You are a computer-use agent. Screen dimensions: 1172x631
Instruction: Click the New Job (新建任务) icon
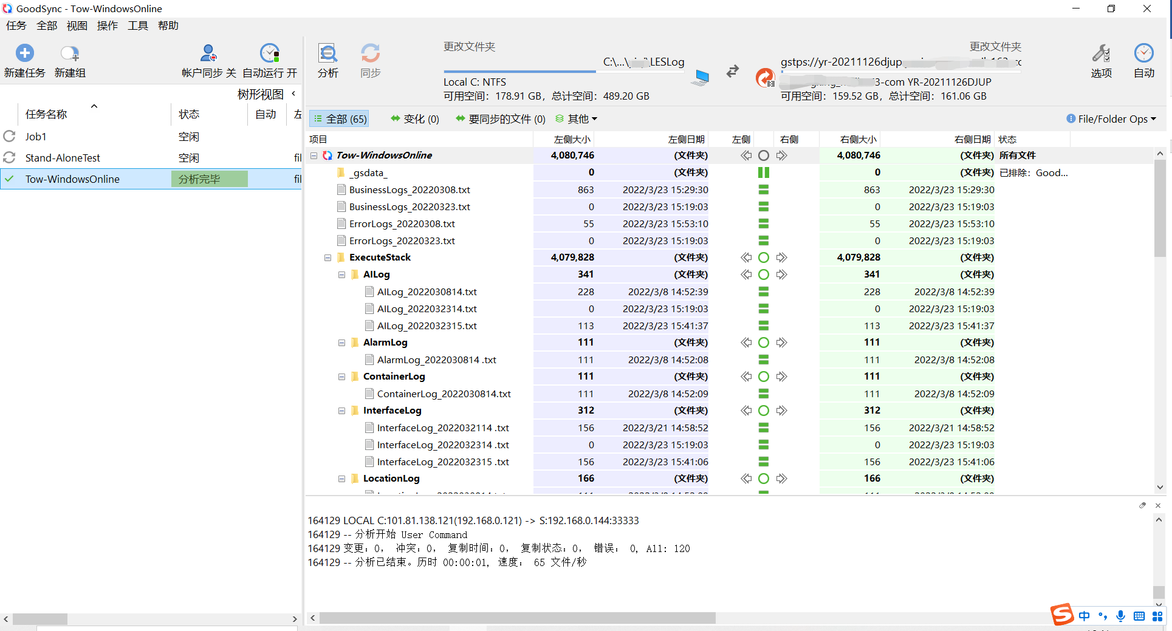click(25, 53)
